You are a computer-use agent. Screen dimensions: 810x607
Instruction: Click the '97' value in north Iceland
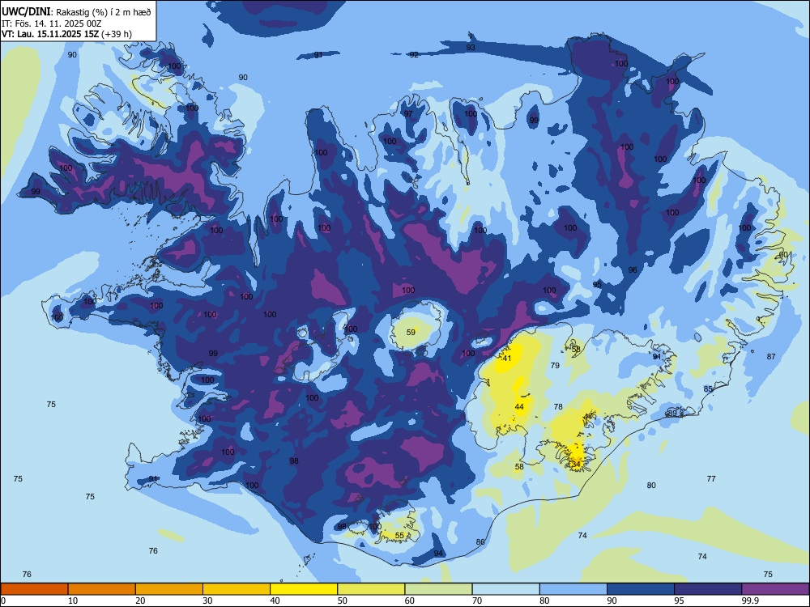coord(408,113)
